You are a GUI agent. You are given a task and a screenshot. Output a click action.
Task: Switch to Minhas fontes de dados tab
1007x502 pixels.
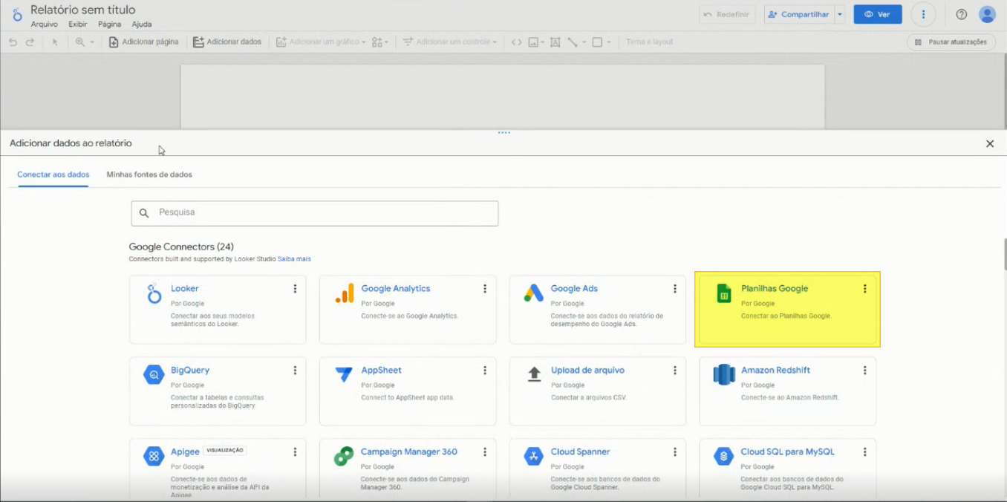click(x=149, y=175)
